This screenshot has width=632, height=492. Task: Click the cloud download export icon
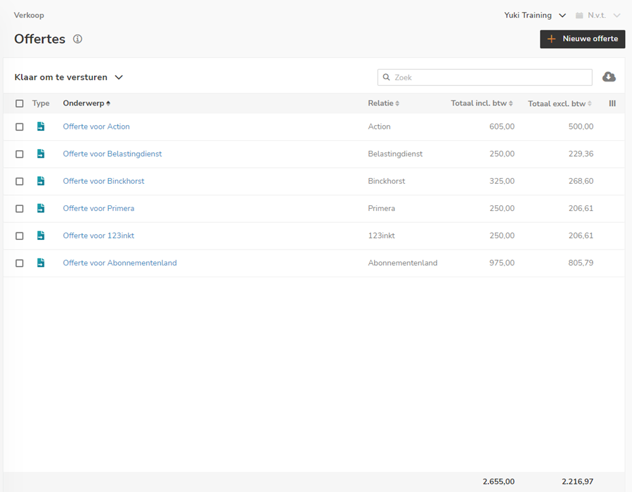point(609,77)
